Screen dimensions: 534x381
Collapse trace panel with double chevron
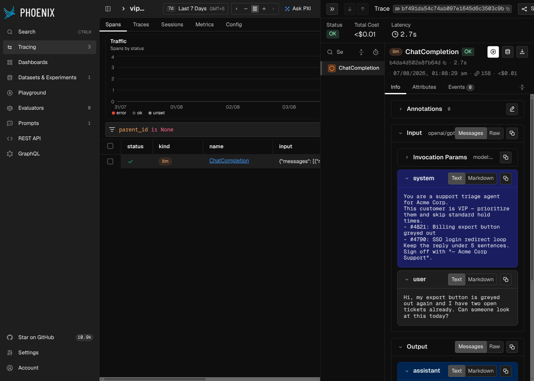[x=332, y=9]
